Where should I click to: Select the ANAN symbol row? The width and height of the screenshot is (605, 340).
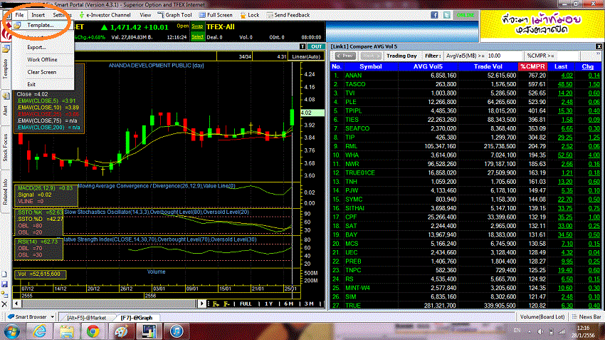[465, 76]
